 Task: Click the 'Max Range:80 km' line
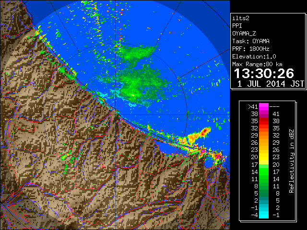tap(257, 64)
